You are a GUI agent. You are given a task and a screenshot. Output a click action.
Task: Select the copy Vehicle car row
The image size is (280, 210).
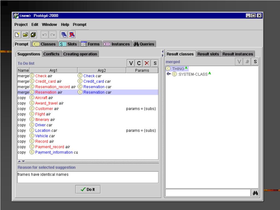[88, 136]
